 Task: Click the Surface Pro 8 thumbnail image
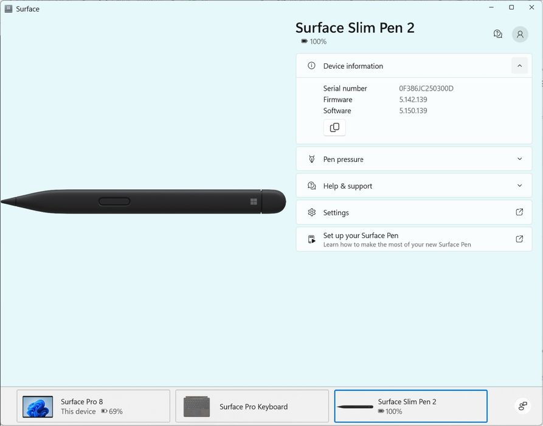pyautogui.click(x=38, y=407)
